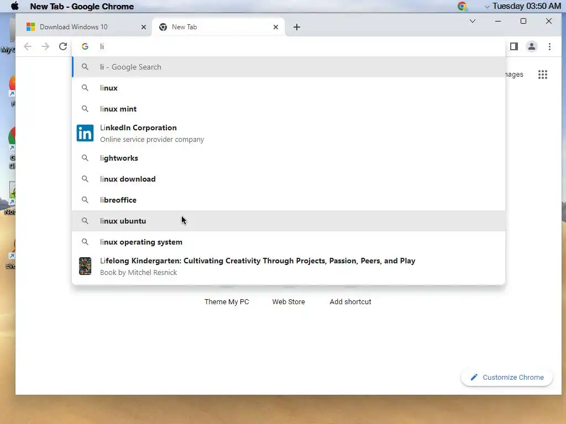Screen dimensions: 566x424
Task: Pick the 'linux download' suggestion
Action: click(289, 179)
